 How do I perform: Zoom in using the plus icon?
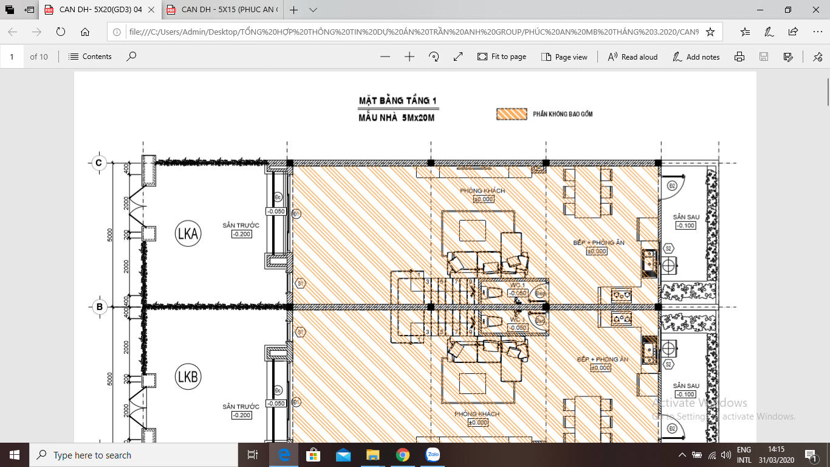[409, 57]
